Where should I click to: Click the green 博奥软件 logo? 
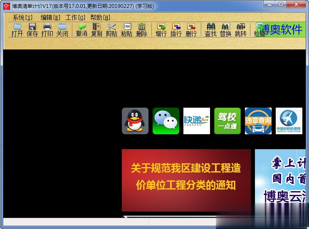pos(282,30)
